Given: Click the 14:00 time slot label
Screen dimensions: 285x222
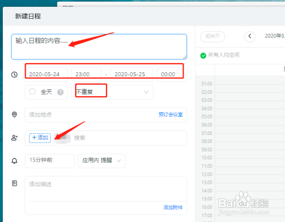Looking at the screenshot, I should coord(207,191).
